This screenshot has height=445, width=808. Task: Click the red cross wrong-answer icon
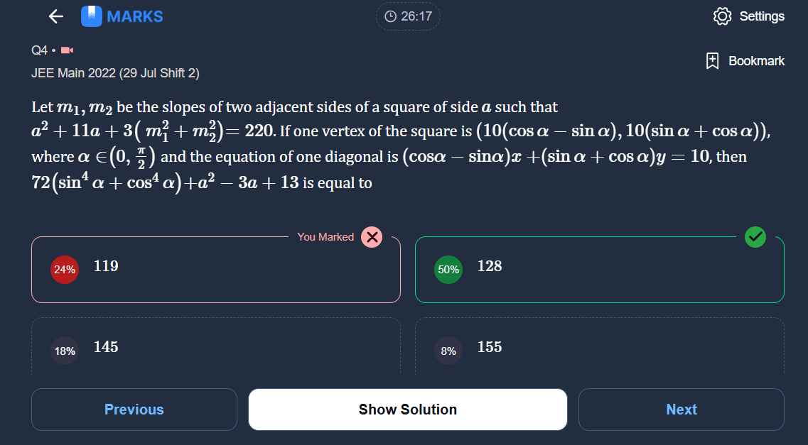[372, 237]
